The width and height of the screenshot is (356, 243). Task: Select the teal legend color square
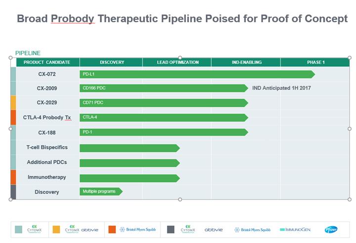(19, 229)
